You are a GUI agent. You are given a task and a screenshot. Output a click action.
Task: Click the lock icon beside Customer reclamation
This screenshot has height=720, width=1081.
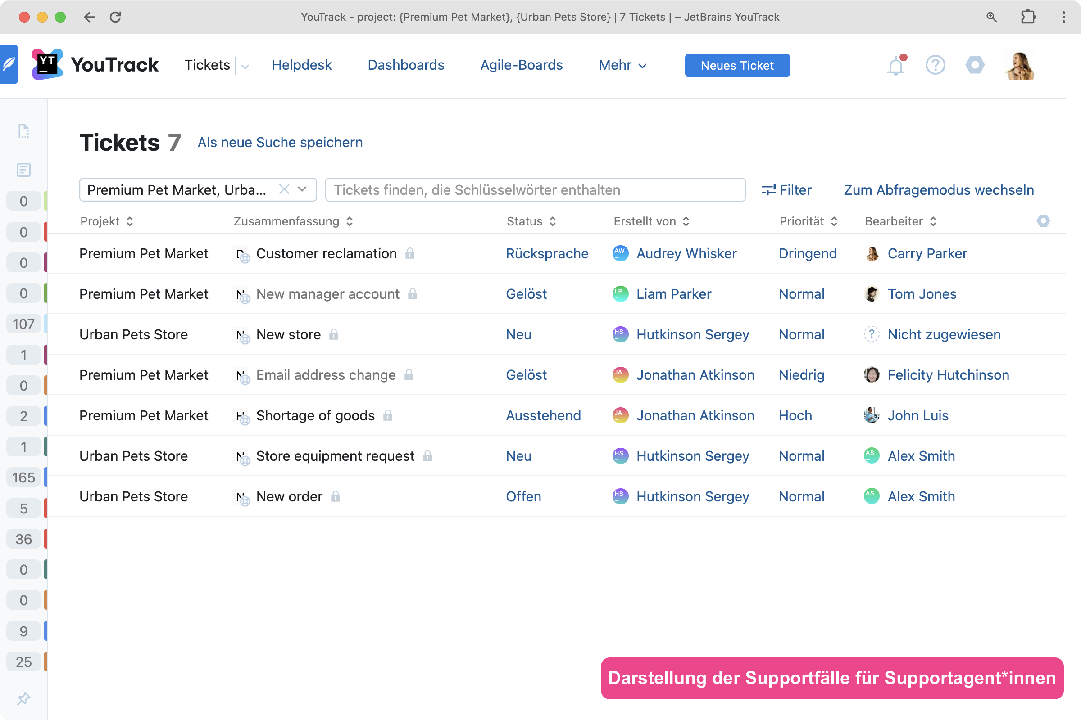pyautogui.click(x=410, y=253)
